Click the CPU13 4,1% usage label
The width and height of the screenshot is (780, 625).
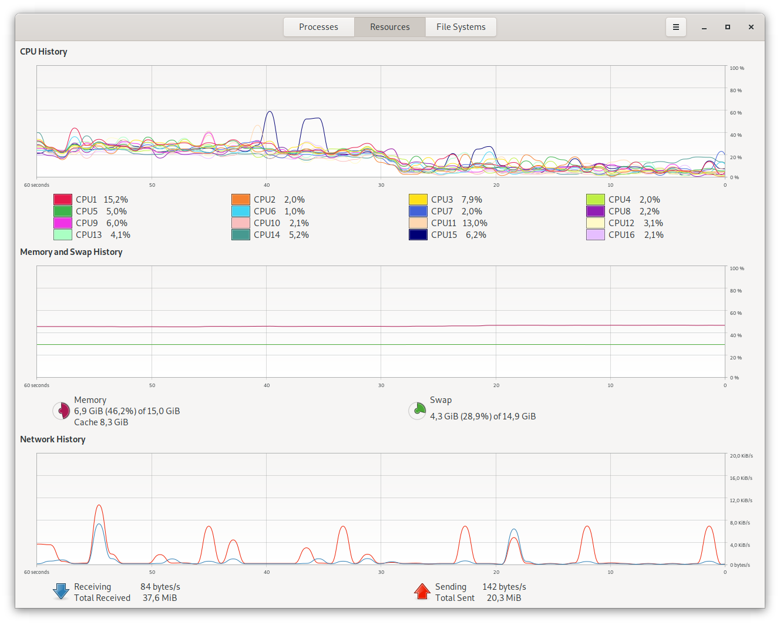coord(103,235)
